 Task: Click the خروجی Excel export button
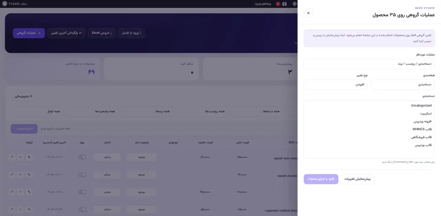point(102,33)
